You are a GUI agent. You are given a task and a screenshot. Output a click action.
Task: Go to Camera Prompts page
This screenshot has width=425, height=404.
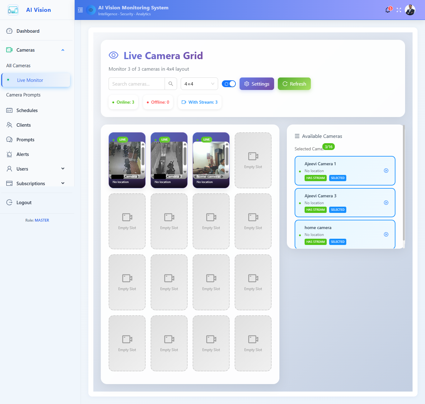click(x=23, y=95)
